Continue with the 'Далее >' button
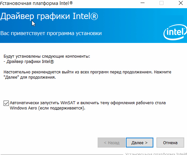Viewport: 187px width, 155px height. point(139,143)
